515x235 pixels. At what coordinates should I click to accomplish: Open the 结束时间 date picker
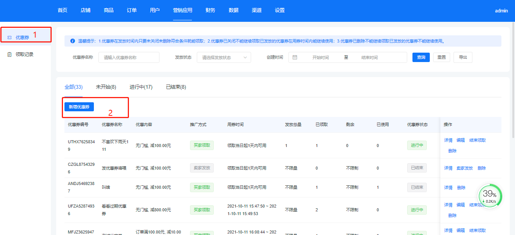(369, 58)
